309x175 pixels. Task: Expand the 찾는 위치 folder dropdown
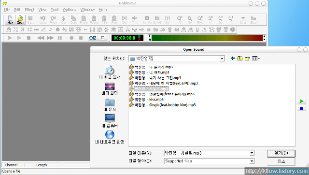pyautogui.click(x=222, y=58)
